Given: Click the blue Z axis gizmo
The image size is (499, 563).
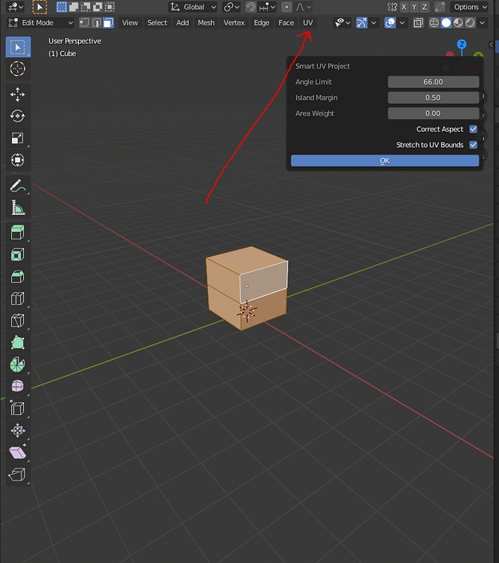Looking at the screenshot, I should coord(462,44).
